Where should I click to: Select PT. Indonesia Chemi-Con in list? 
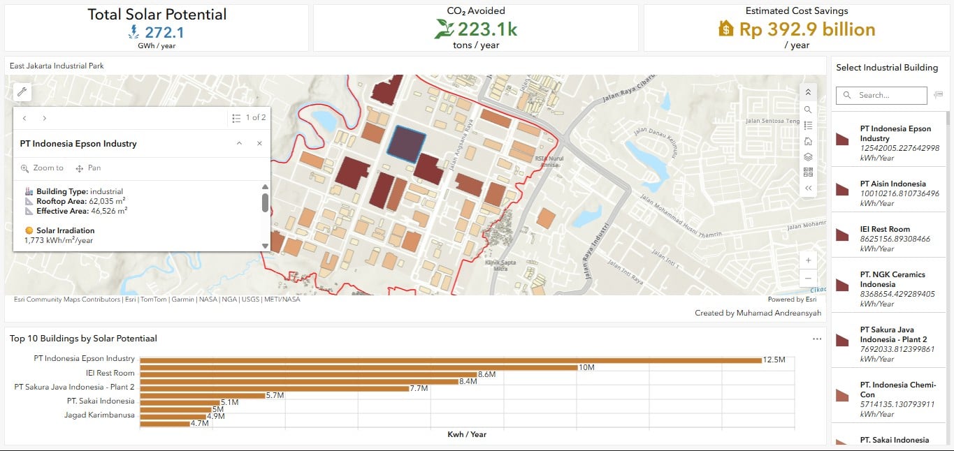pyautogui.click(x=889, y=395)
